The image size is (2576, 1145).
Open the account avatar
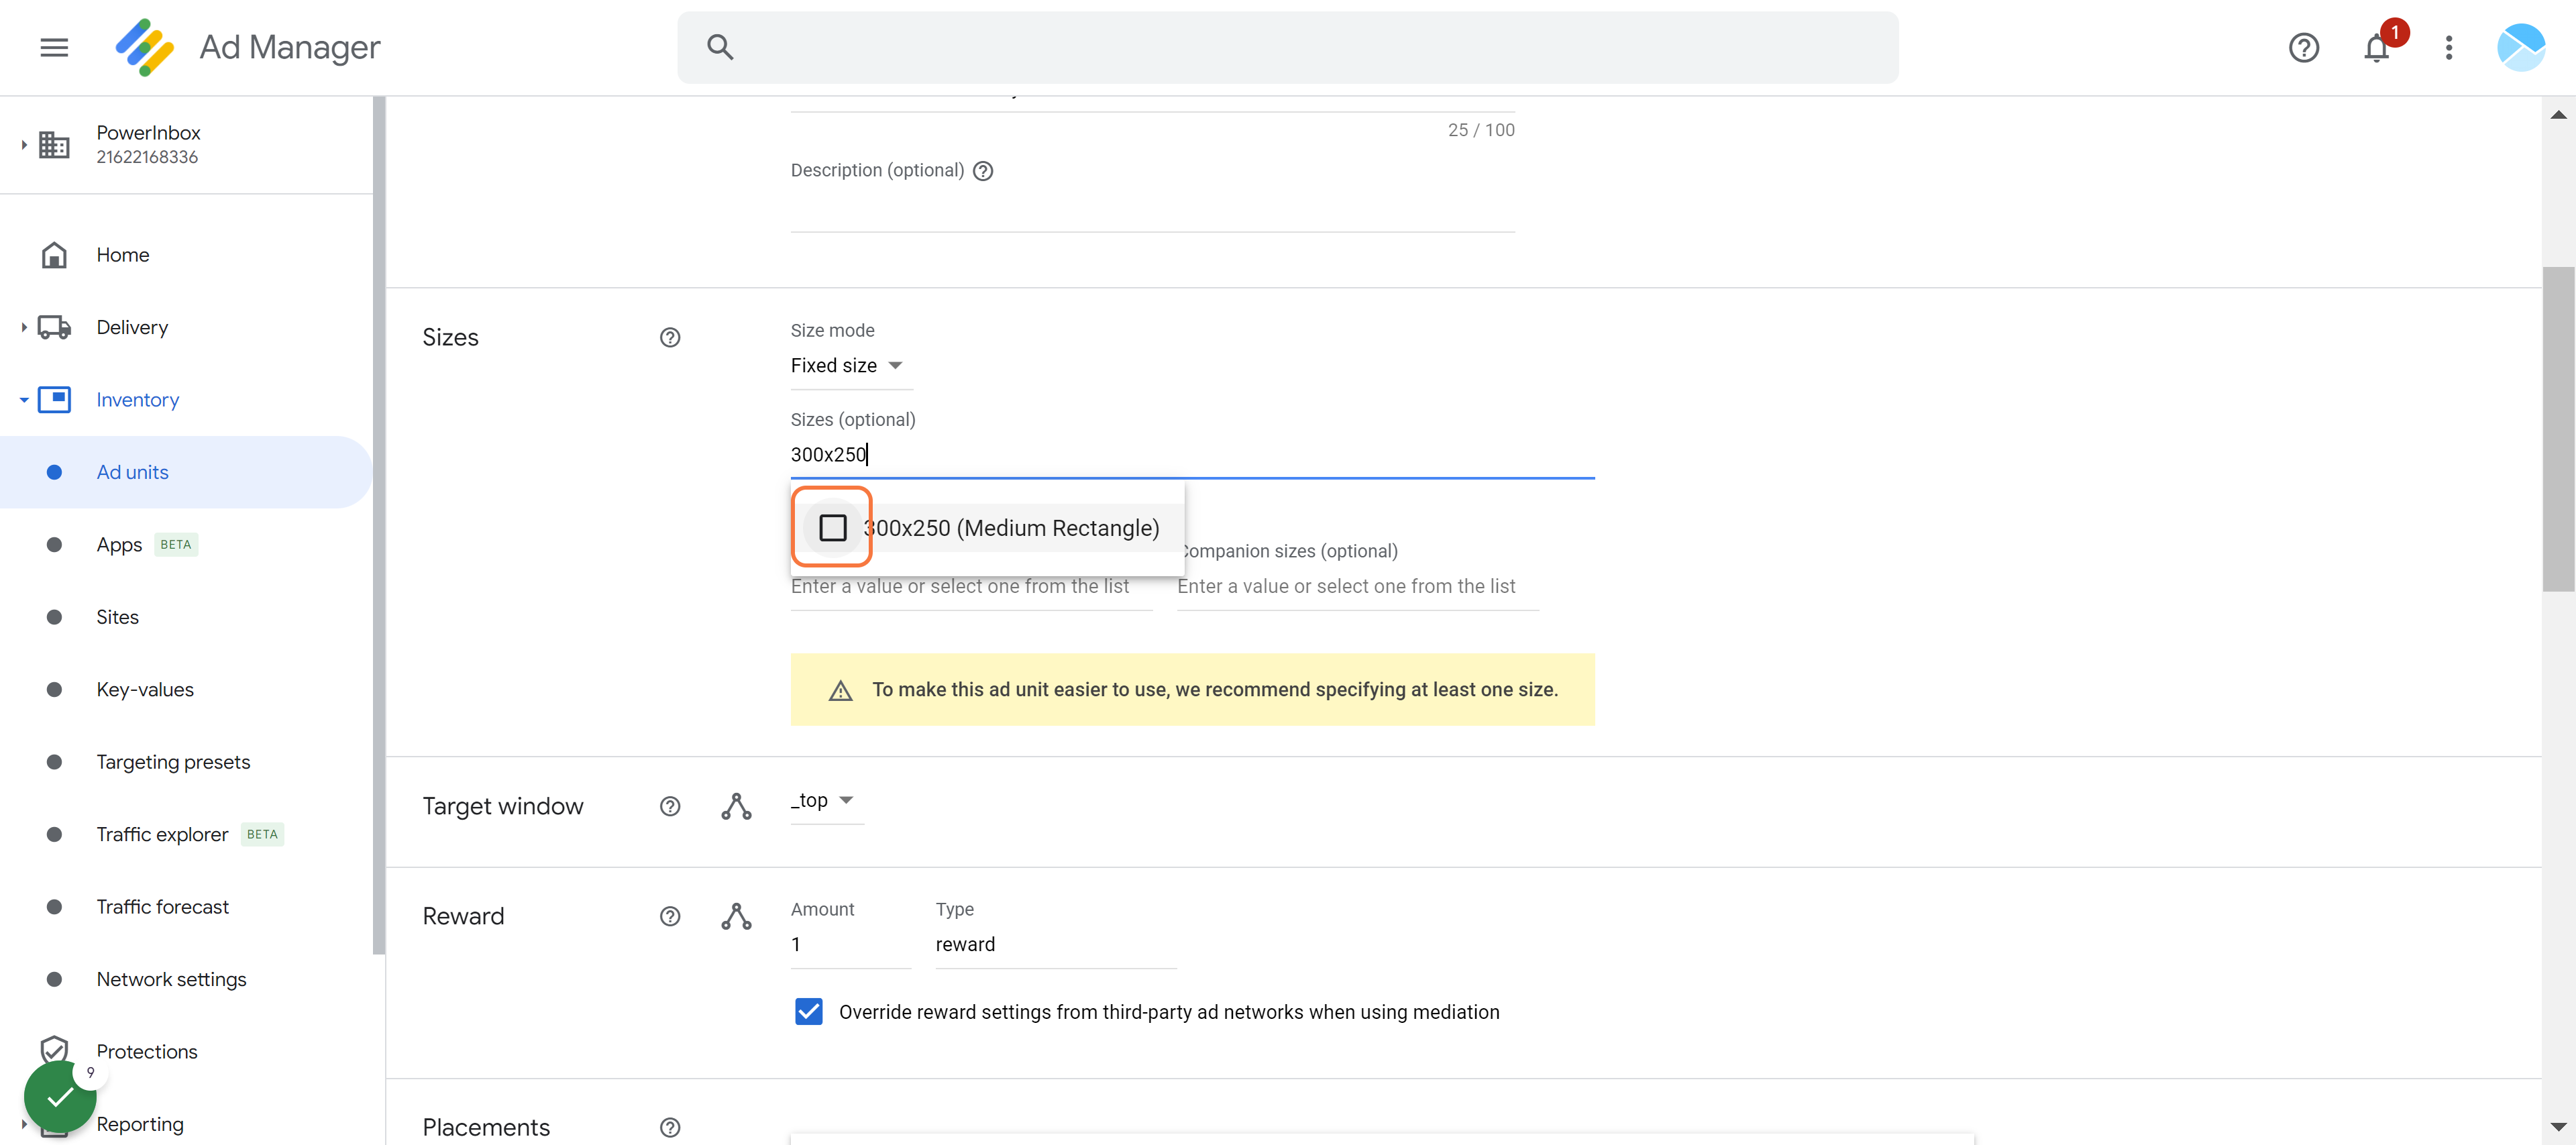(x=2520, y=47)
